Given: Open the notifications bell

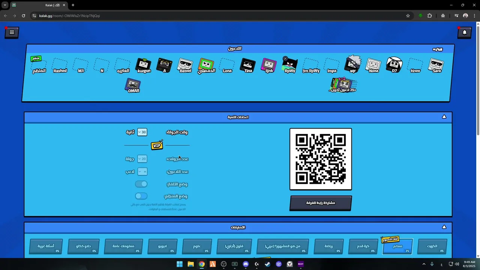Looking at the screenshot, I should [x=464, y=32].
